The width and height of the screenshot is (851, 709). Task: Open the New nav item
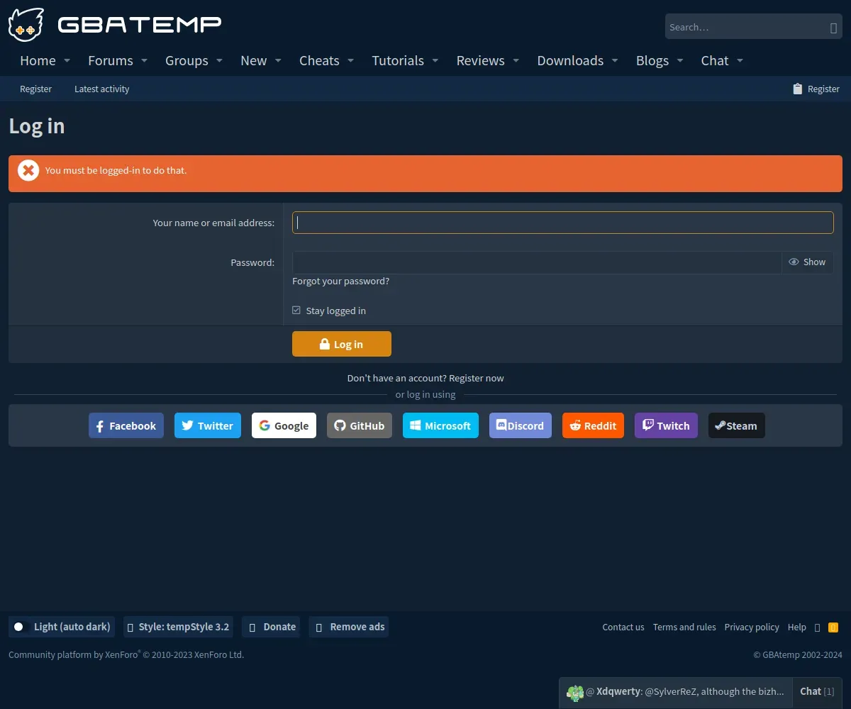(254, 61)
